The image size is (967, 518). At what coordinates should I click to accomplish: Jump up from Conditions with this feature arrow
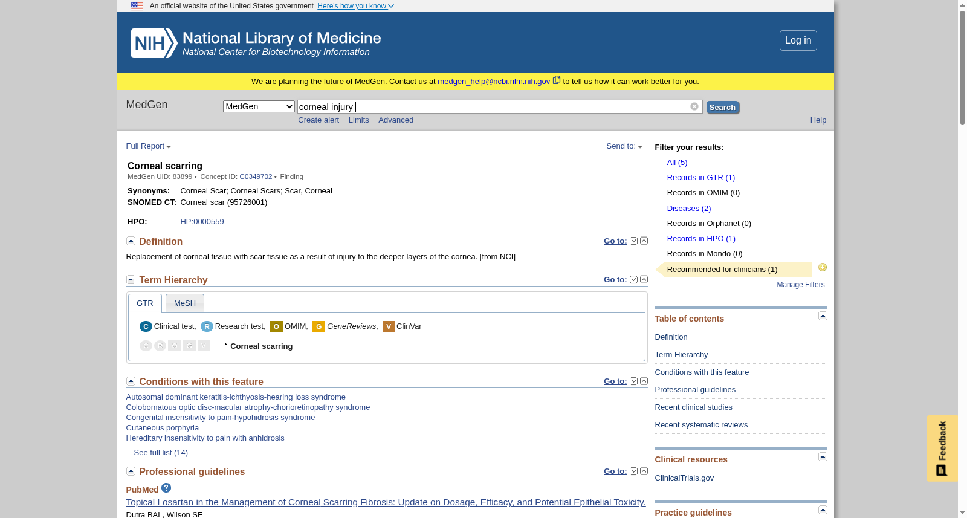644,381
